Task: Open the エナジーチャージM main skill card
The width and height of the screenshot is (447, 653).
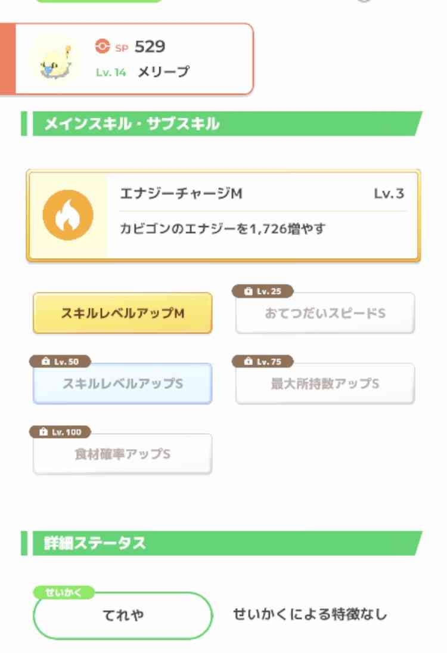Action: pyautogui.click(x=223, y=216)
